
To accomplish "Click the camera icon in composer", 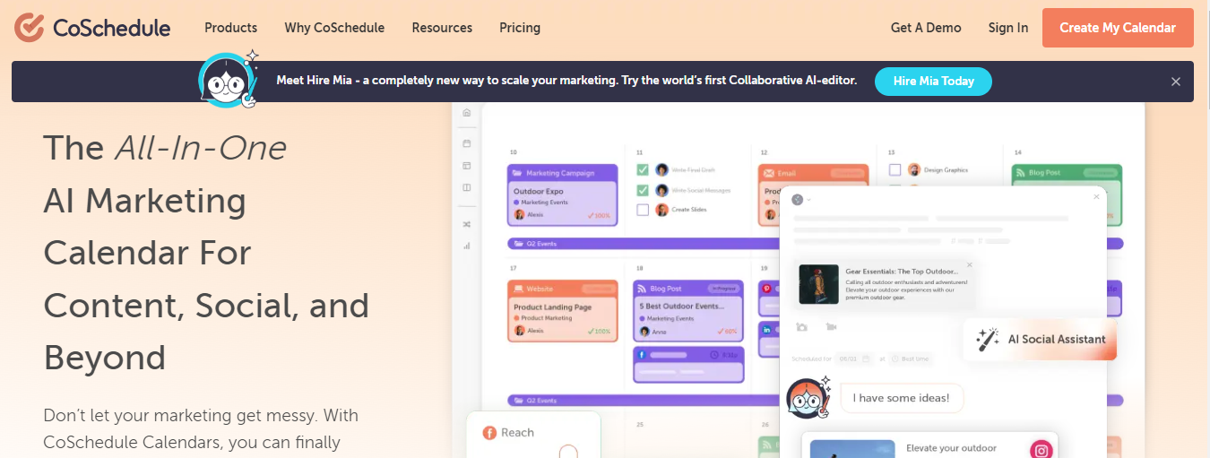I will click(x=801, y=328).
